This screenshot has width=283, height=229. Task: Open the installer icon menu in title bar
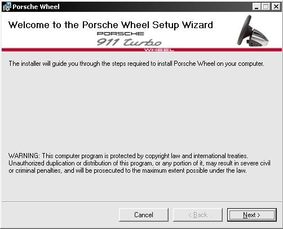coord(7,7)
